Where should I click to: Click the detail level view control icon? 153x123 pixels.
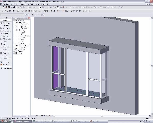(42, 116)
